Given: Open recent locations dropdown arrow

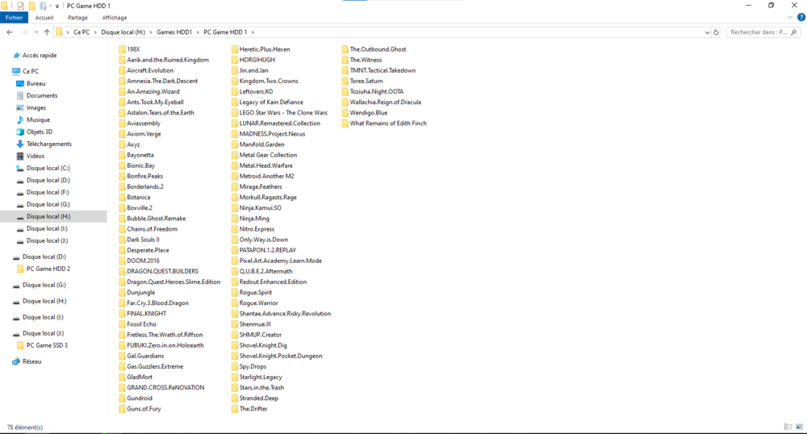Looking at the screenshot, I should click(x=36, y=32).
